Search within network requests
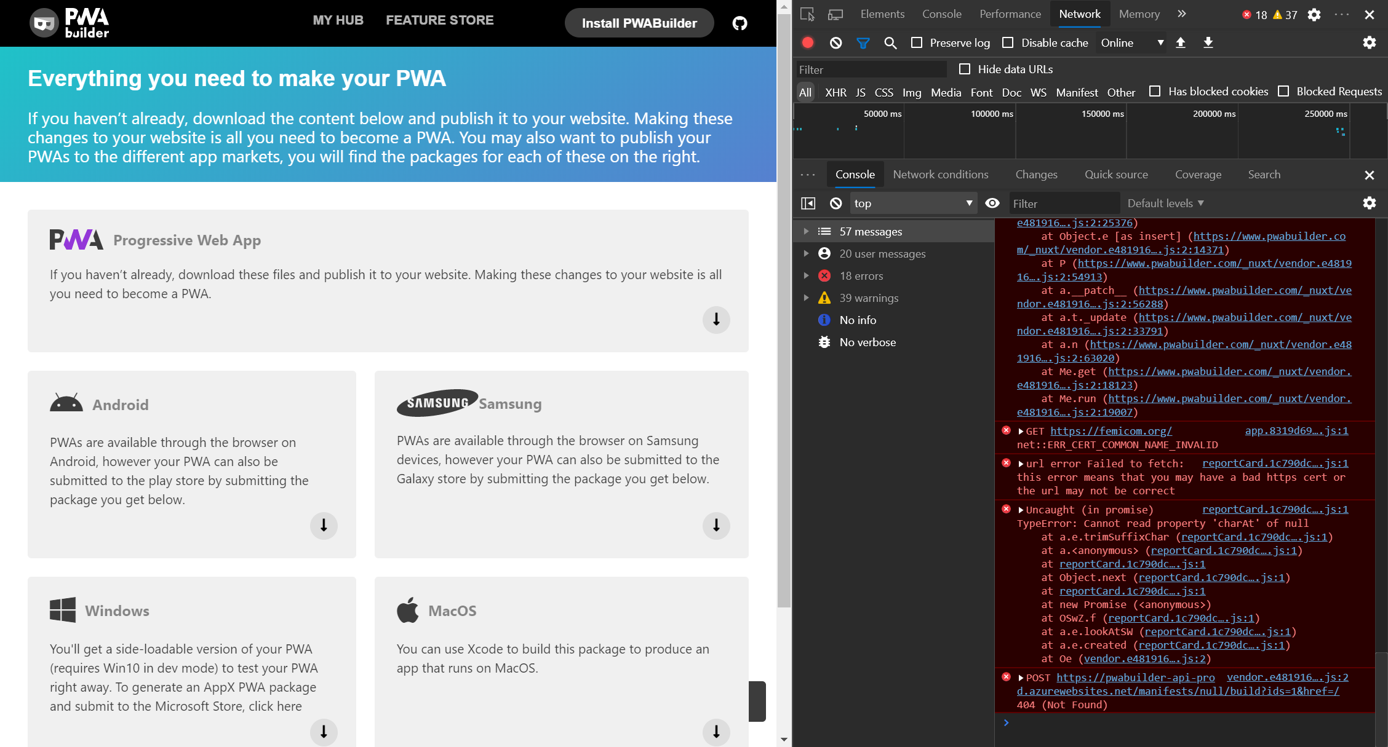1388x747 pixels. pos(890,42)
